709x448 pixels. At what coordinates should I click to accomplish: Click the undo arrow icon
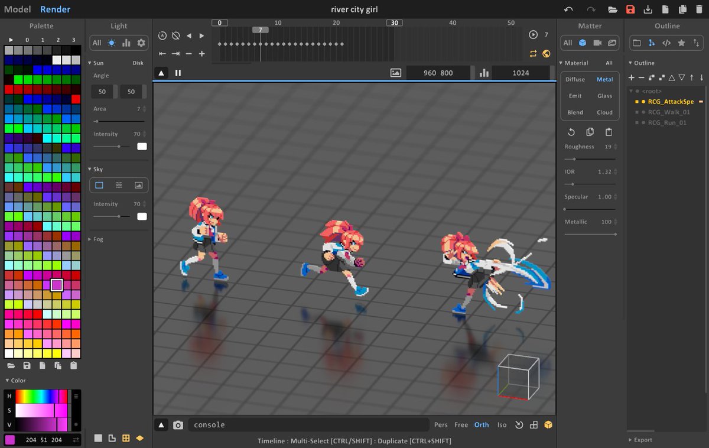click(x=568, y=9)
